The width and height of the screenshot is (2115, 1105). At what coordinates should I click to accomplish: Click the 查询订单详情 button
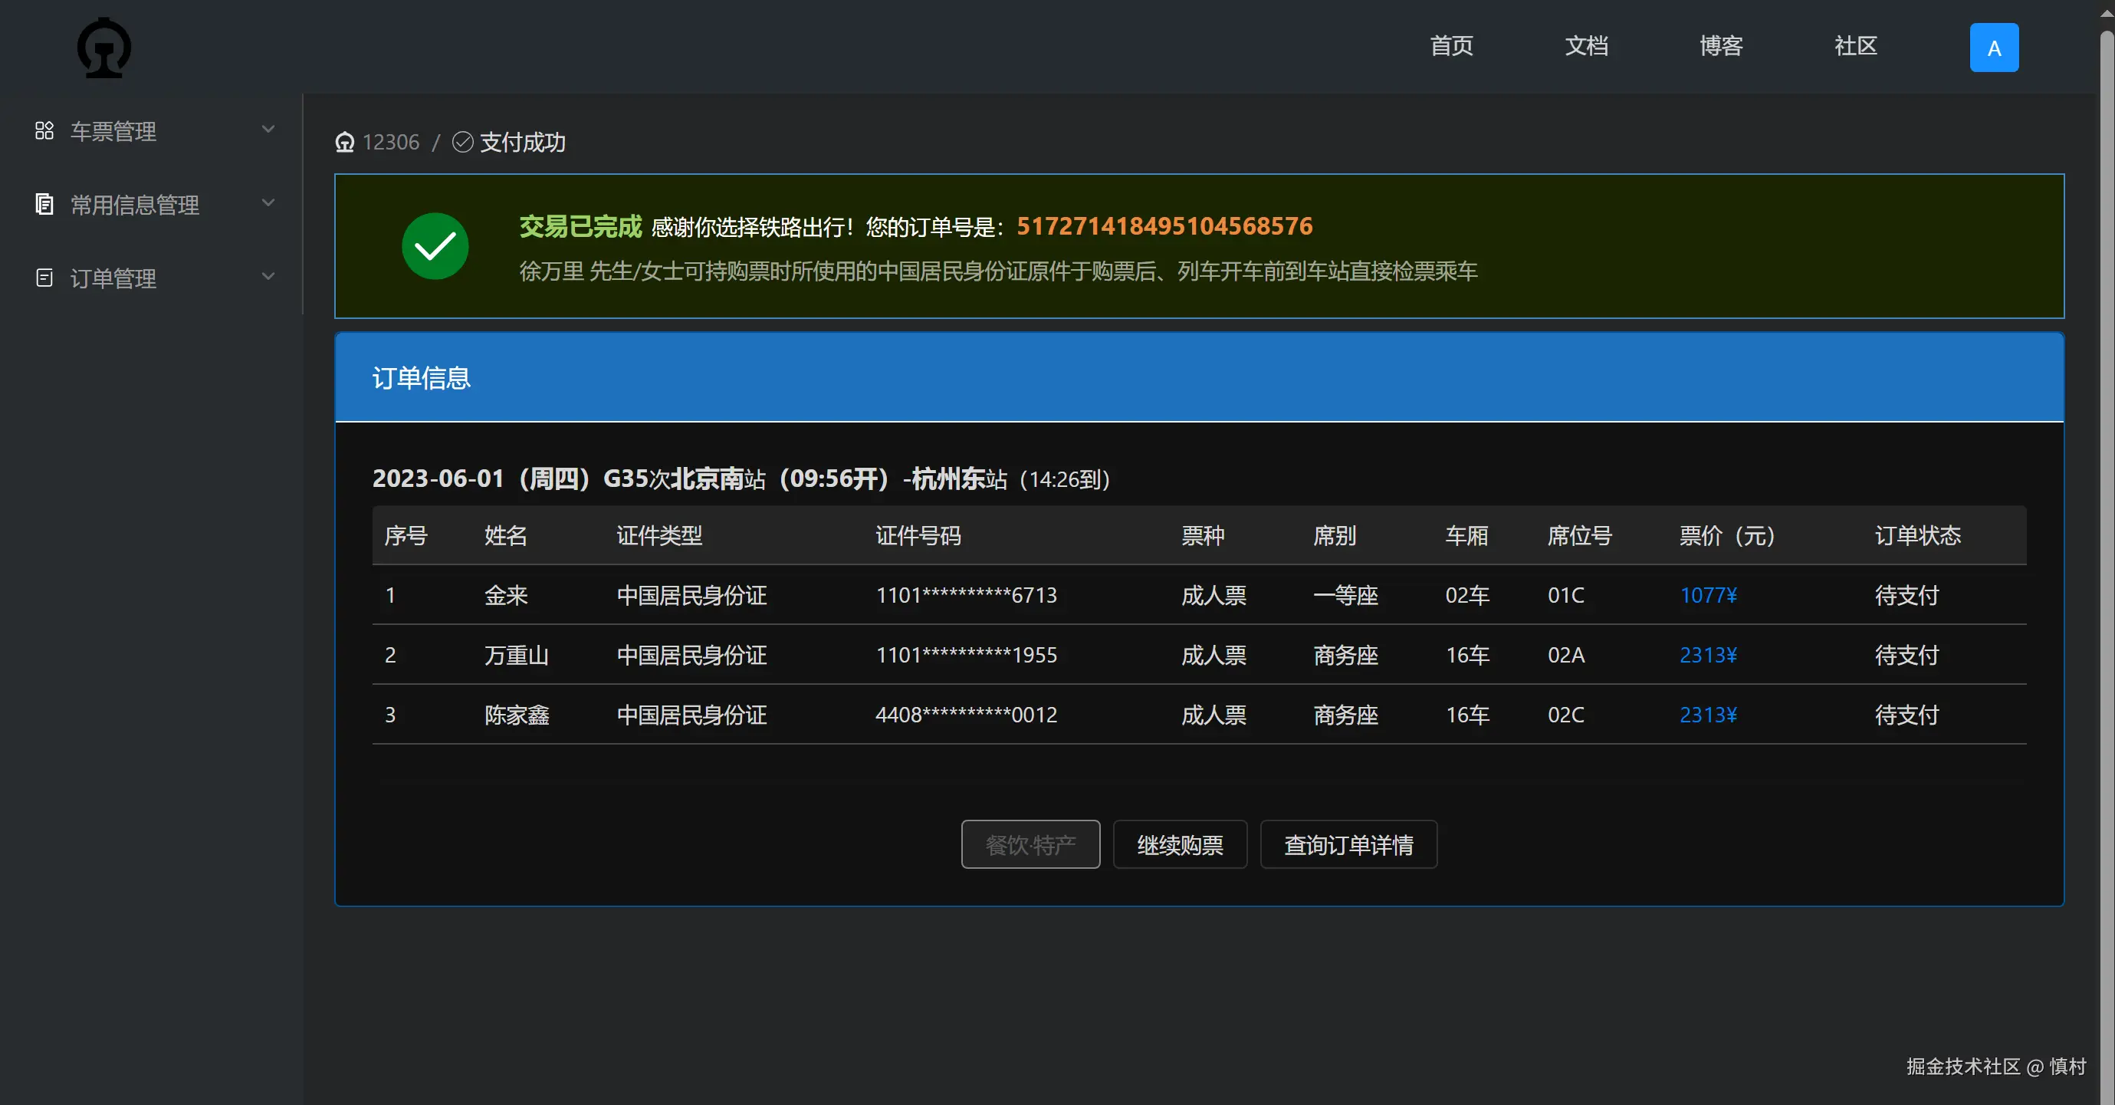[1348, 844]
